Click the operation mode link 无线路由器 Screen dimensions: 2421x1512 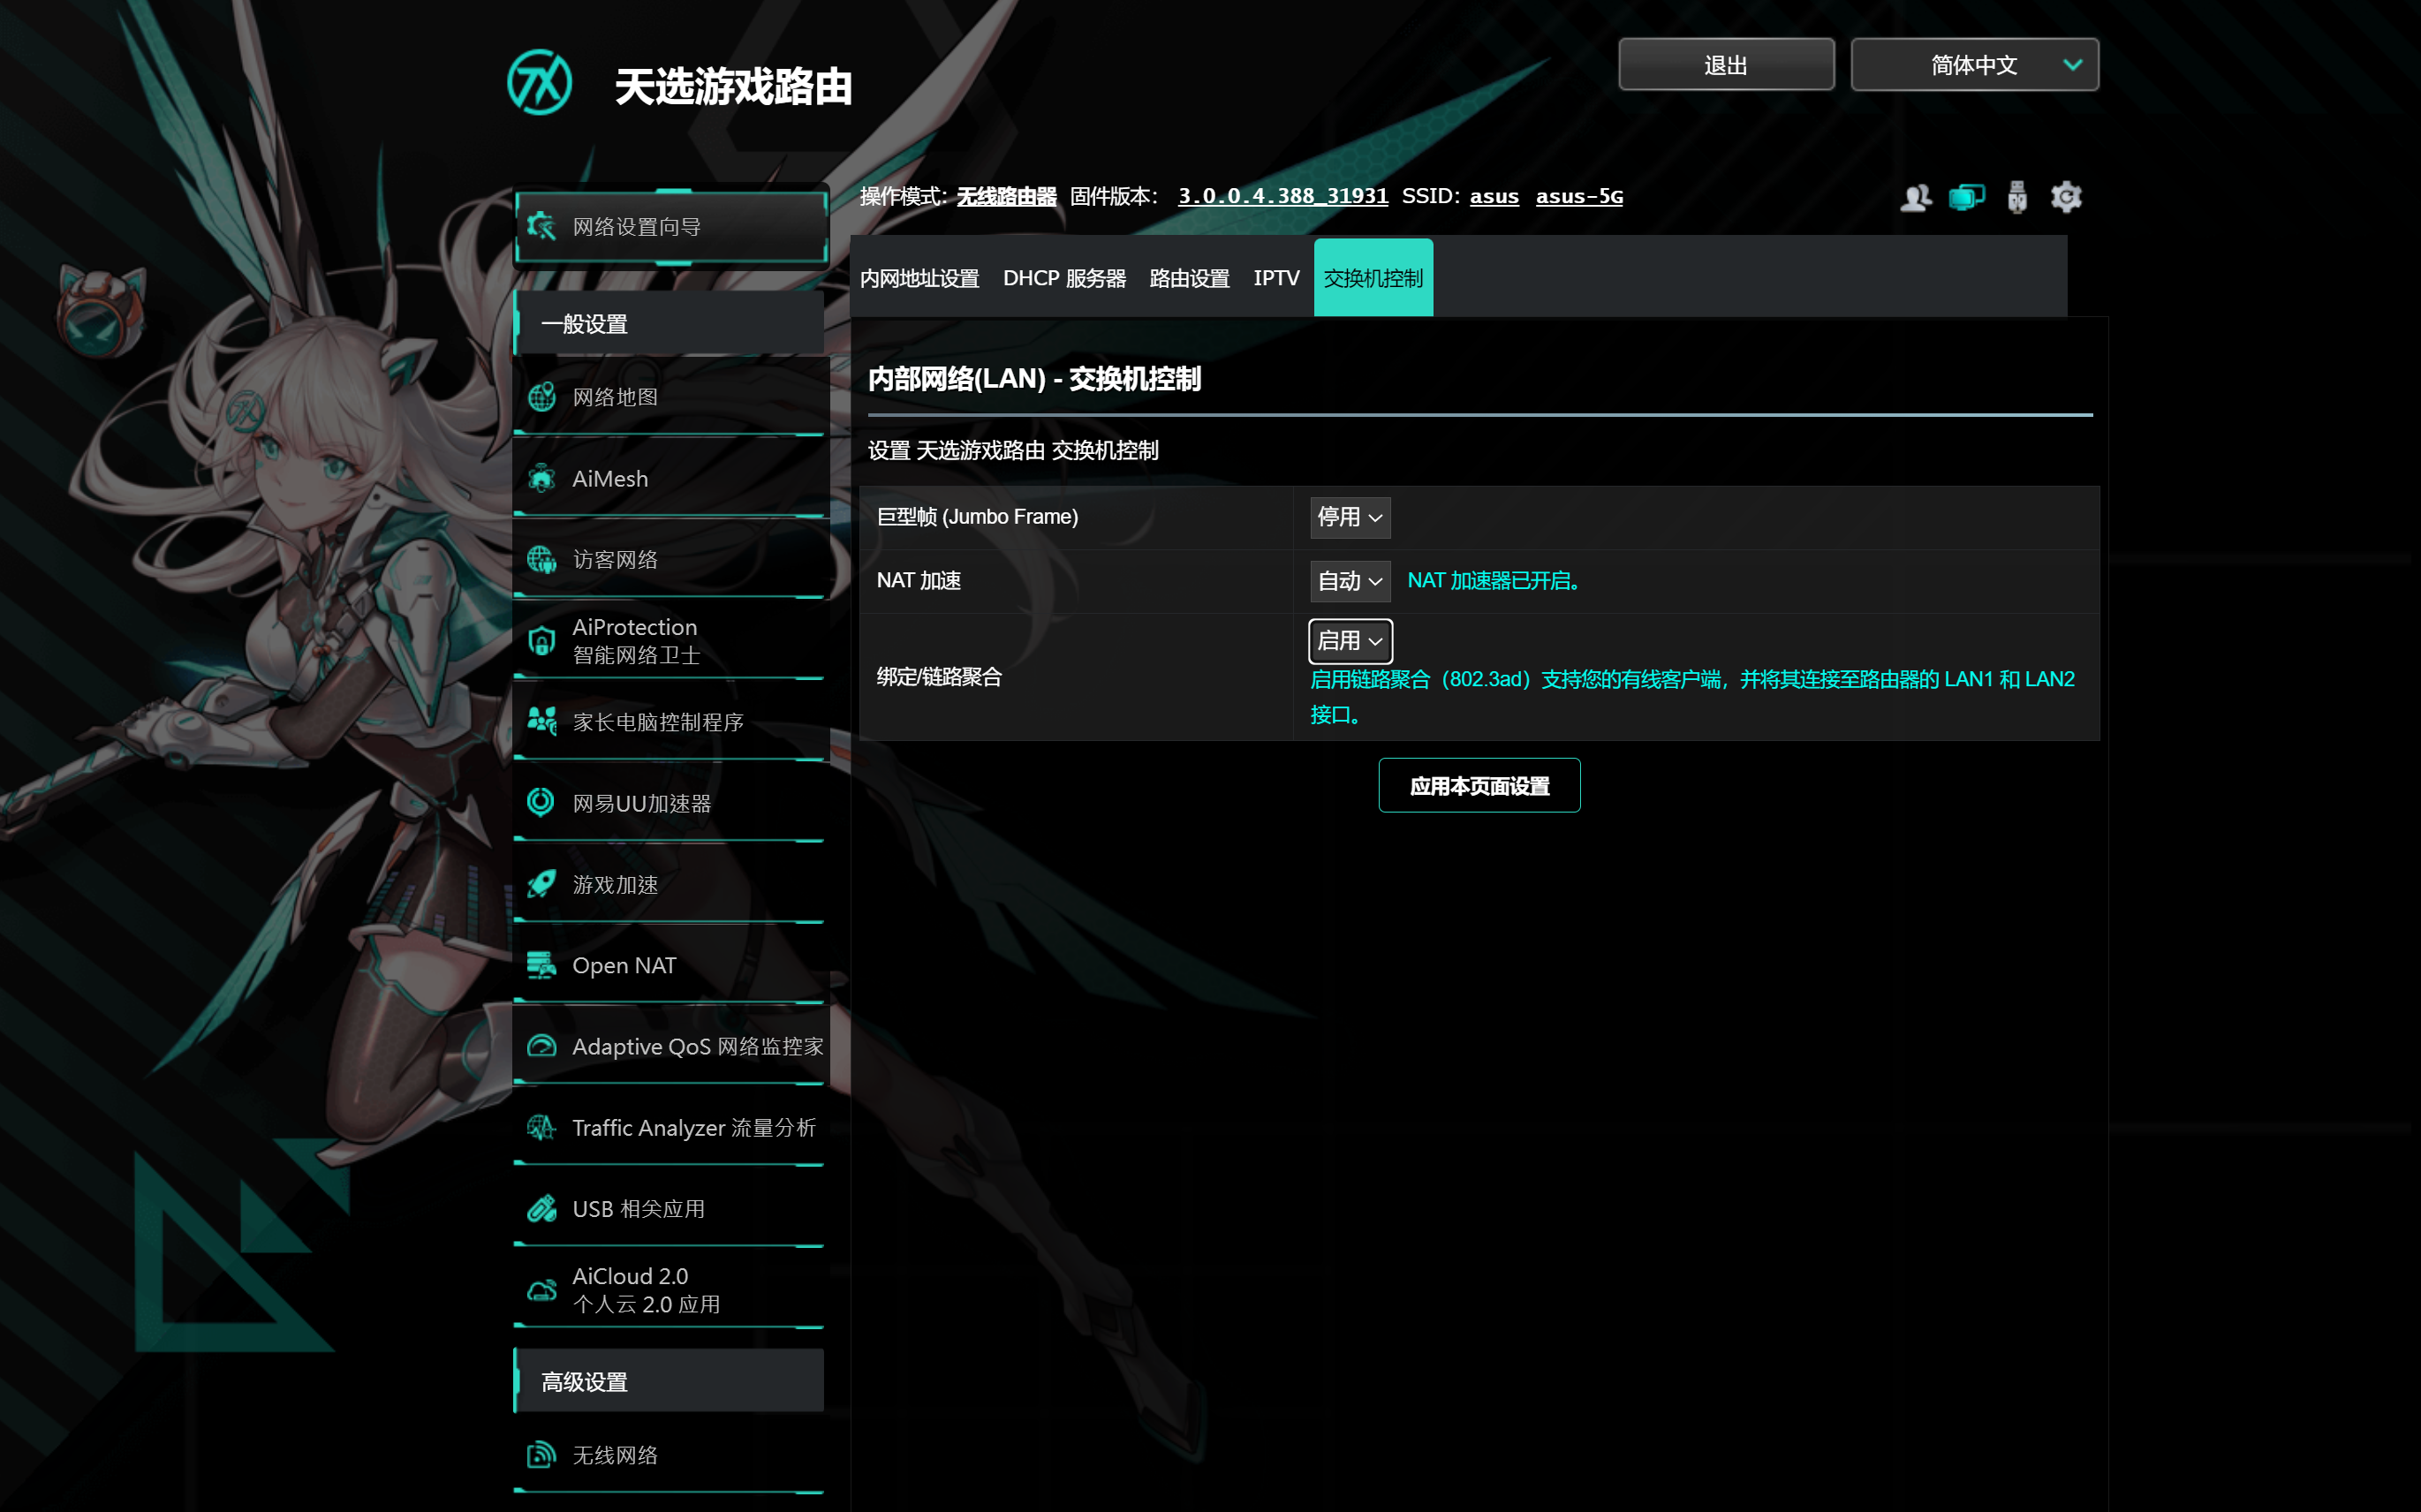coord(1006,196)
